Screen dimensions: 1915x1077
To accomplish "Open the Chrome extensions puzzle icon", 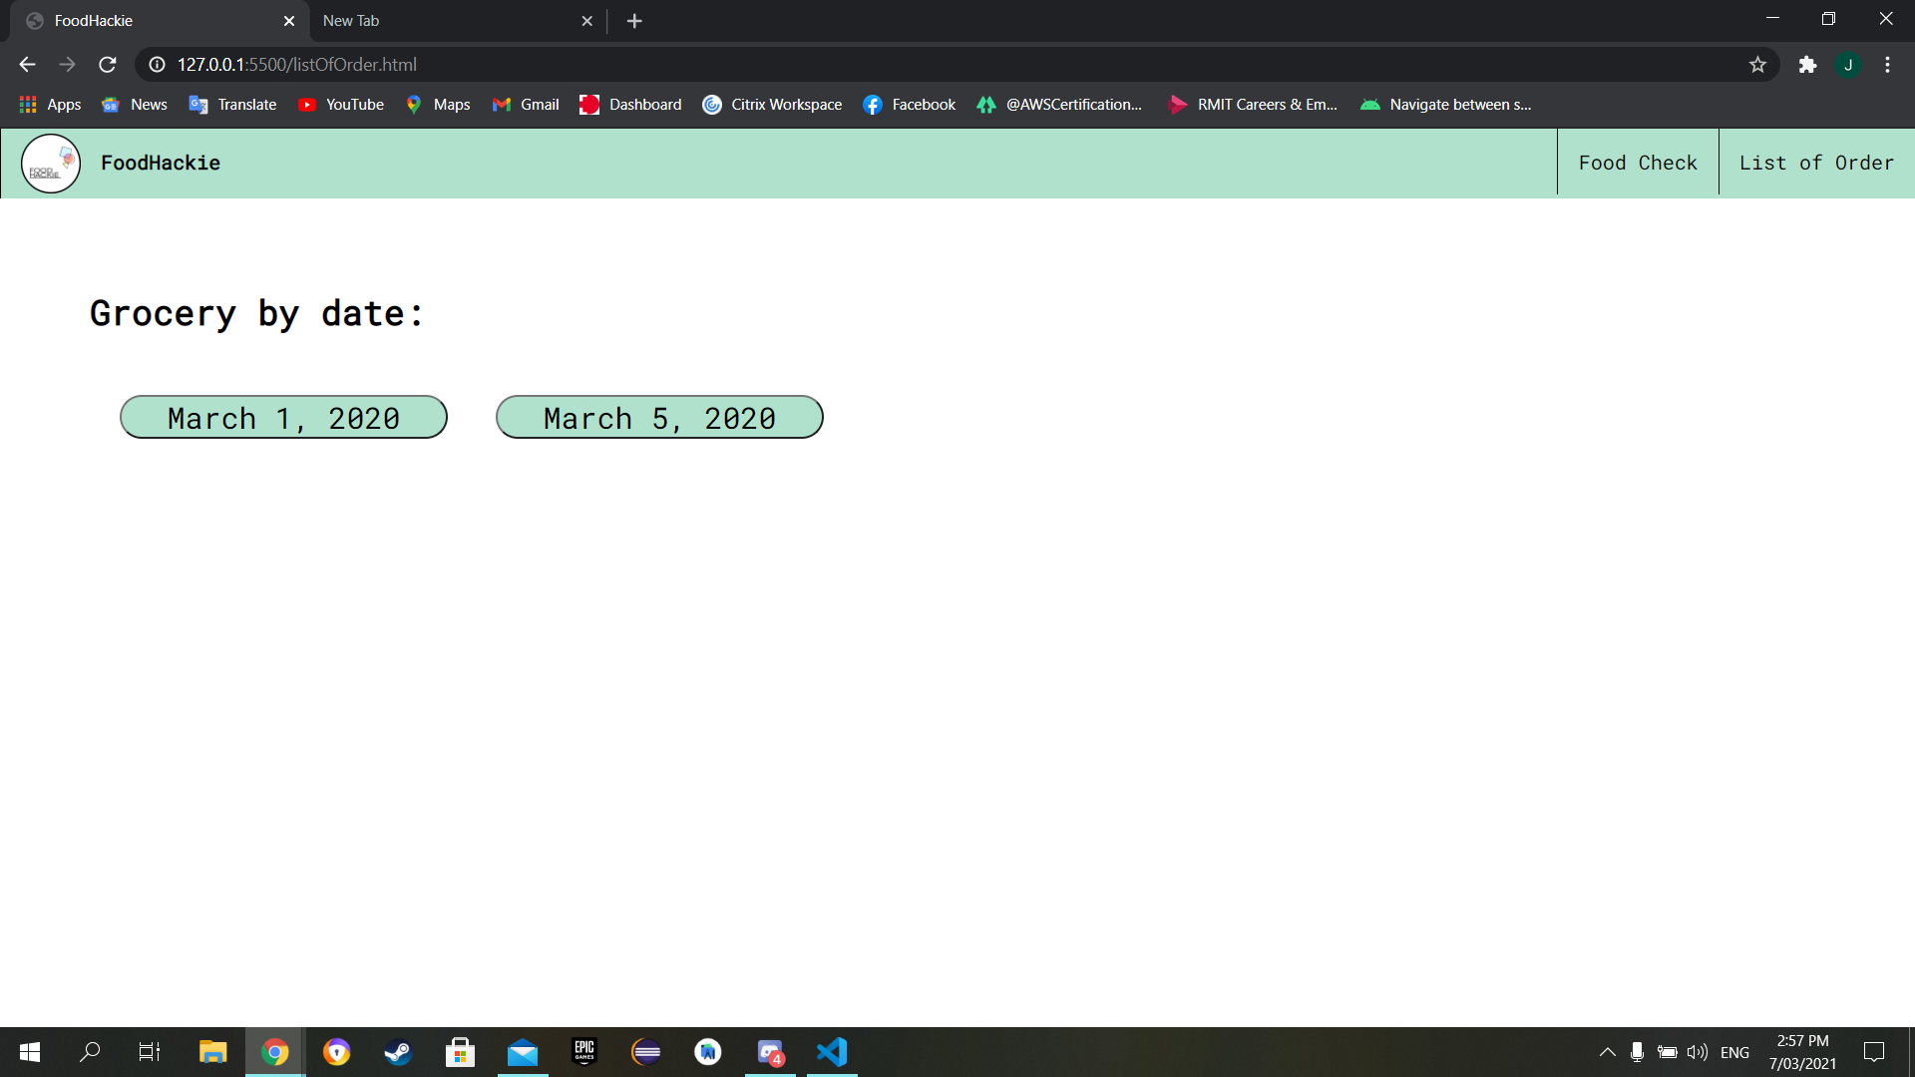I will (1807, 65).
